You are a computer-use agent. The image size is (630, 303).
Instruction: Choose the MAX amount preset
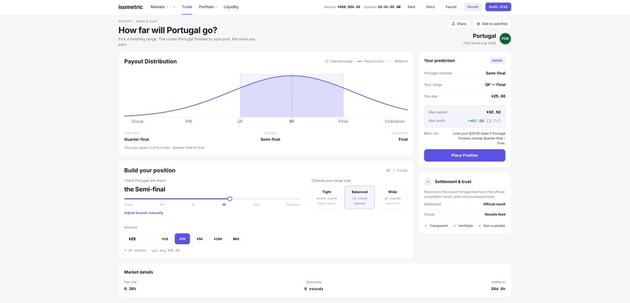[x=236, y=239]
